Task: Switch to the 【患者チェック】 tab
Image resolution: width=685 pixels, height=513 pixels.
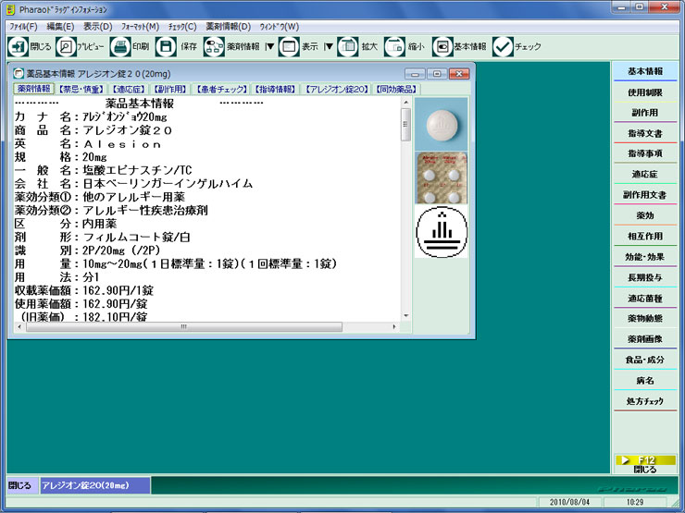Action: pyautogui.click(x=222, y=89)
